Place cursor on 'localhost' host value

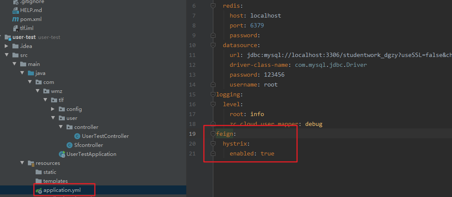(x=266, y=15)
